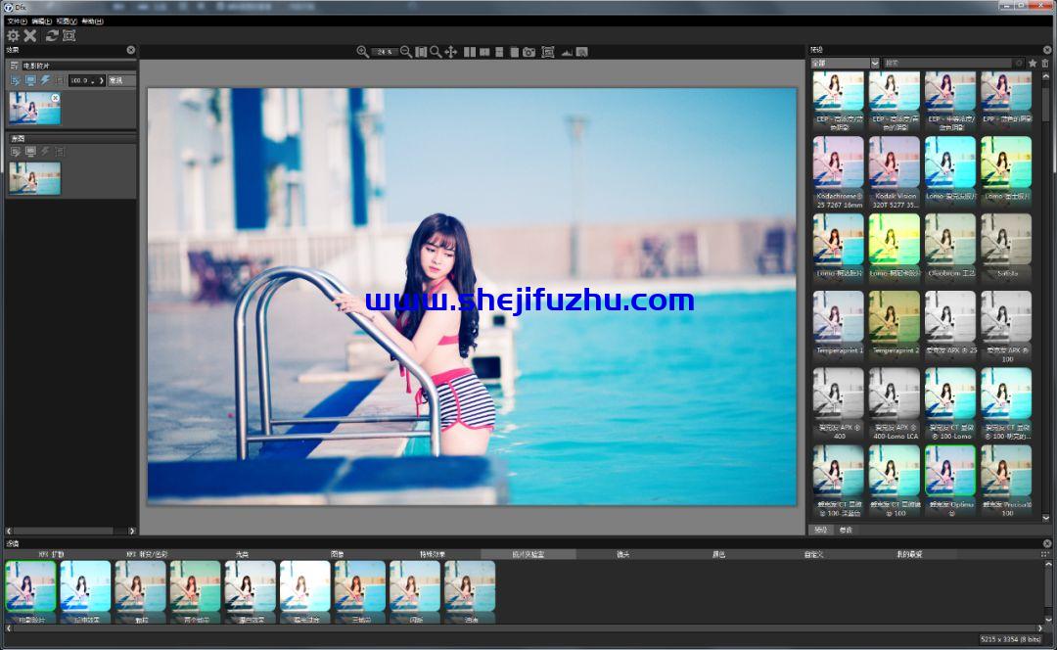Open the rightmost filter category tab

[x=909, y=554]
